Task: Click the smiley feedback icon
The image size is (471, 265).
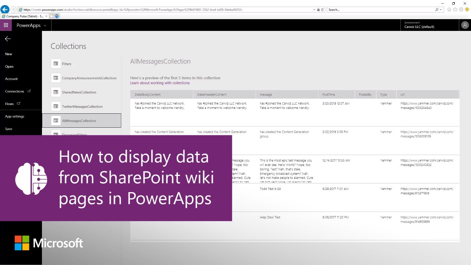Action: pos(467,10)
